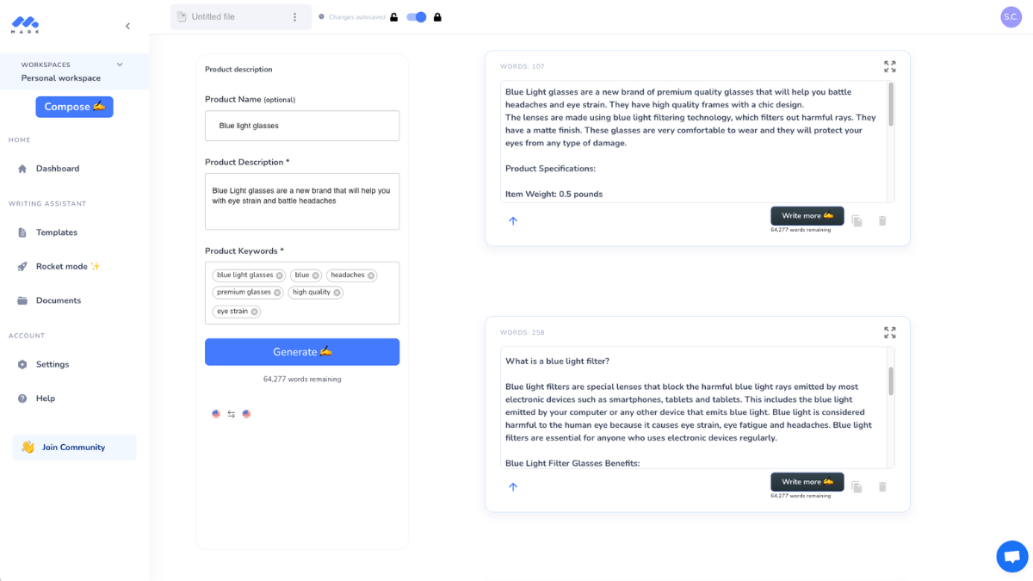1033x581 pixels.
Task: Click the file icon beside Untitled file
Action: pyautogui.click(x=182, y=16)
